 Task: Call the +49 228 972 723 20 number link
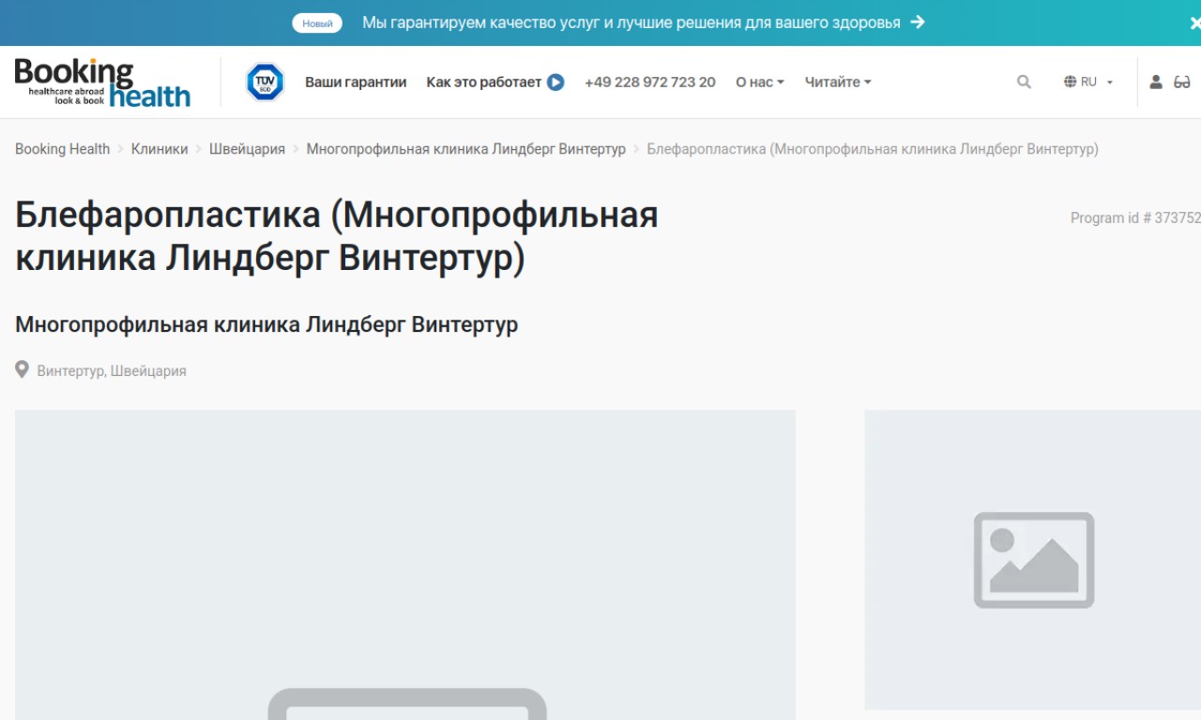coord(650,82)
